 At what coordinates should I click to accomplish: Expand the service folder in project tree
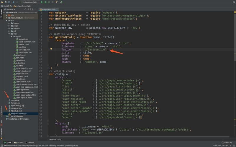[x=10, y=29]
